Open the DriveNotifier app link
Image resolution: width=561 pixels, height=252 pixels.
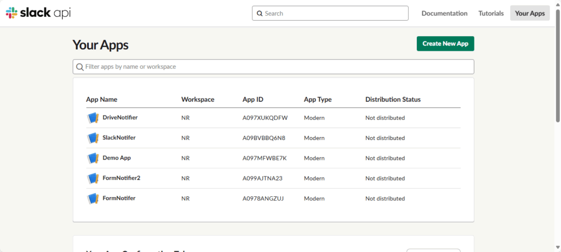click(x=120, y=118)
